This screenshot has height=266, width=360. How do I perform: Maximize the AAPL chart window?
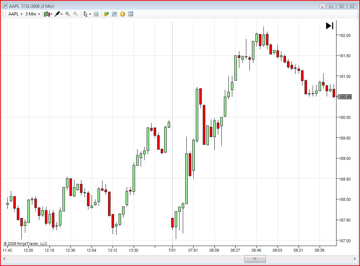tap(342, 6)
